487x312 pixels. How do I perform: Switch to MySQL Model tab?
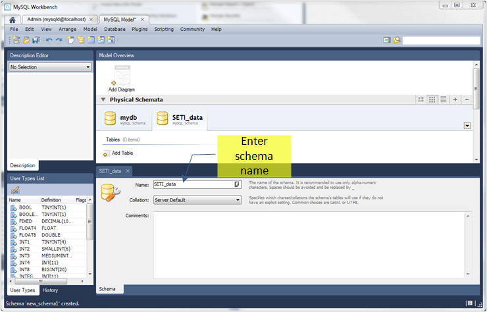120,19
